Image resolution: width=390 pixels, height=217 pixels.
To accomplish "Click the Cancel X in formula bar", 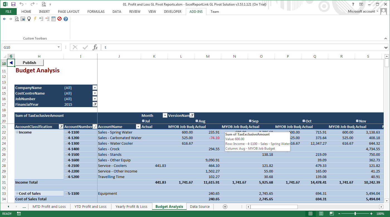I will click(75, 47).
